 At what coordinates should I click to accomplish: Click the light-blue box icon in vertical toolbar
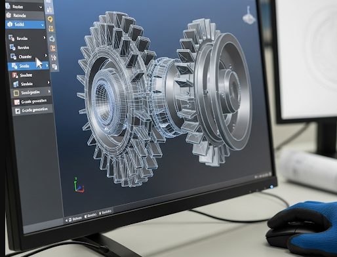[x=52, y=39]
